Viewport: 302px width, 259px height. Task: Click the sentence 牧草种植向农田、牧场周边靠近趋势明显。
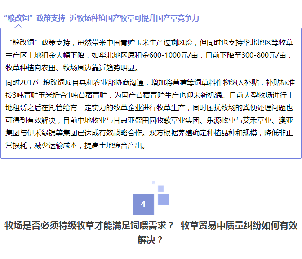coord(72,67)
